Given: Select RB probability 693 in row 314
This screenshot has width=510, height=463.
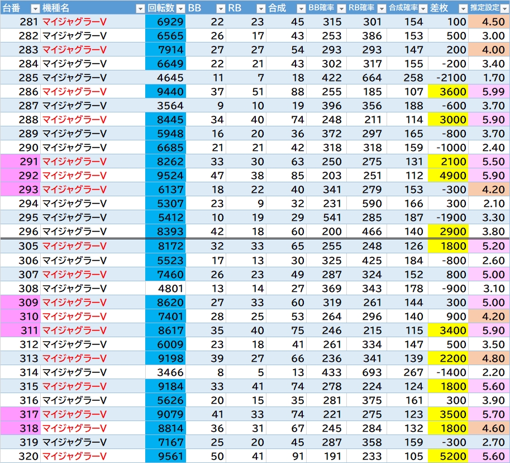Looking at the screenshot, I should [x=367, y=372].
